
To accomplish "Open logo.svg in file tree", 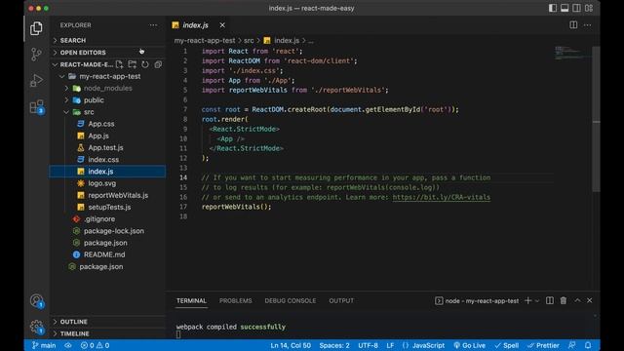I will [107, 183].
